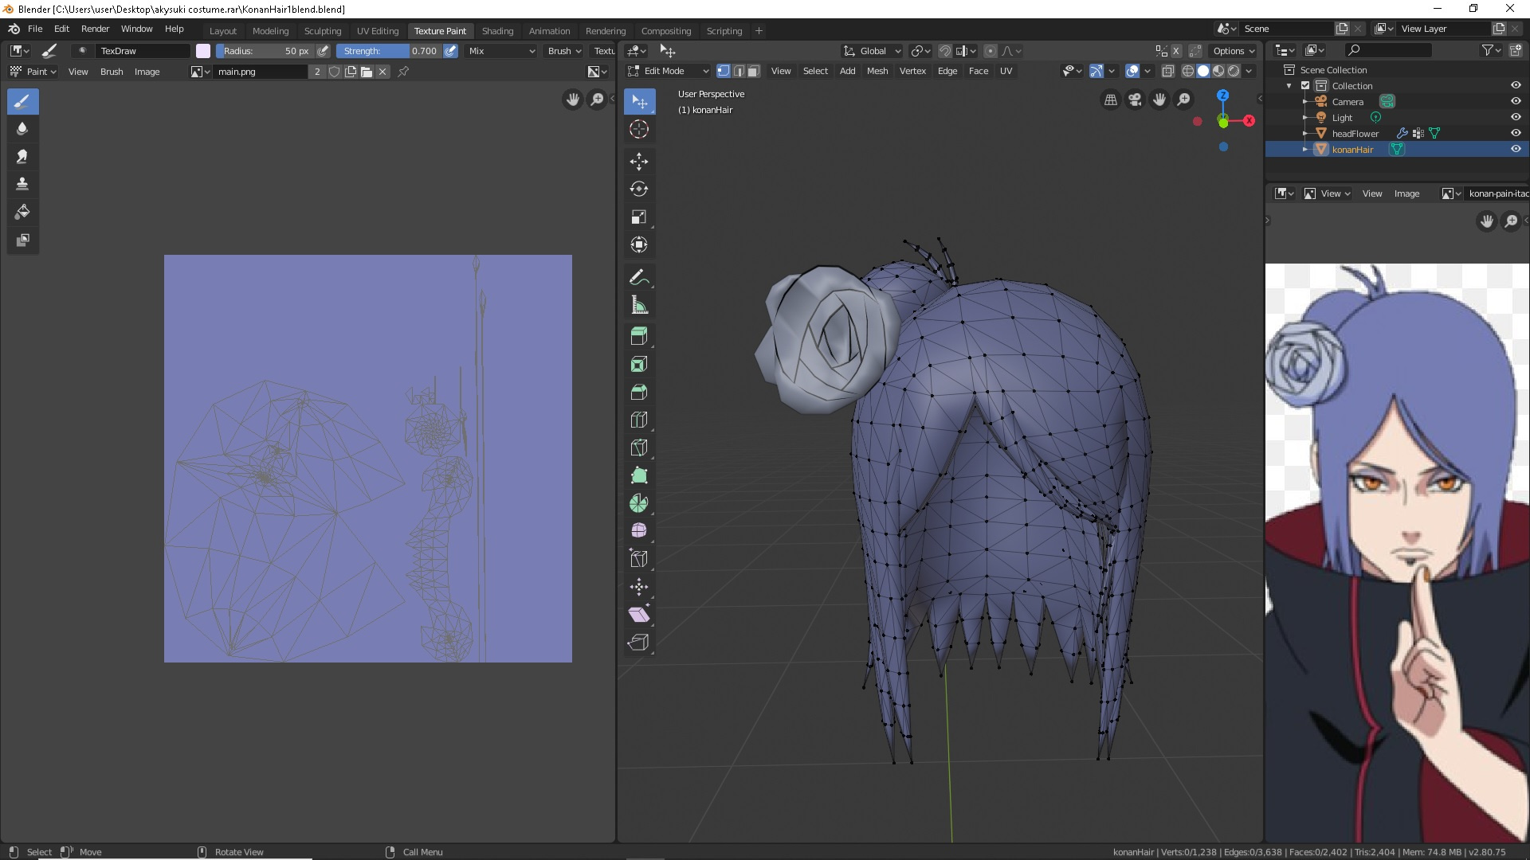Switch viewport shading to wireframe
The height and width of the screenshot is (860, 1530).
1187,71
